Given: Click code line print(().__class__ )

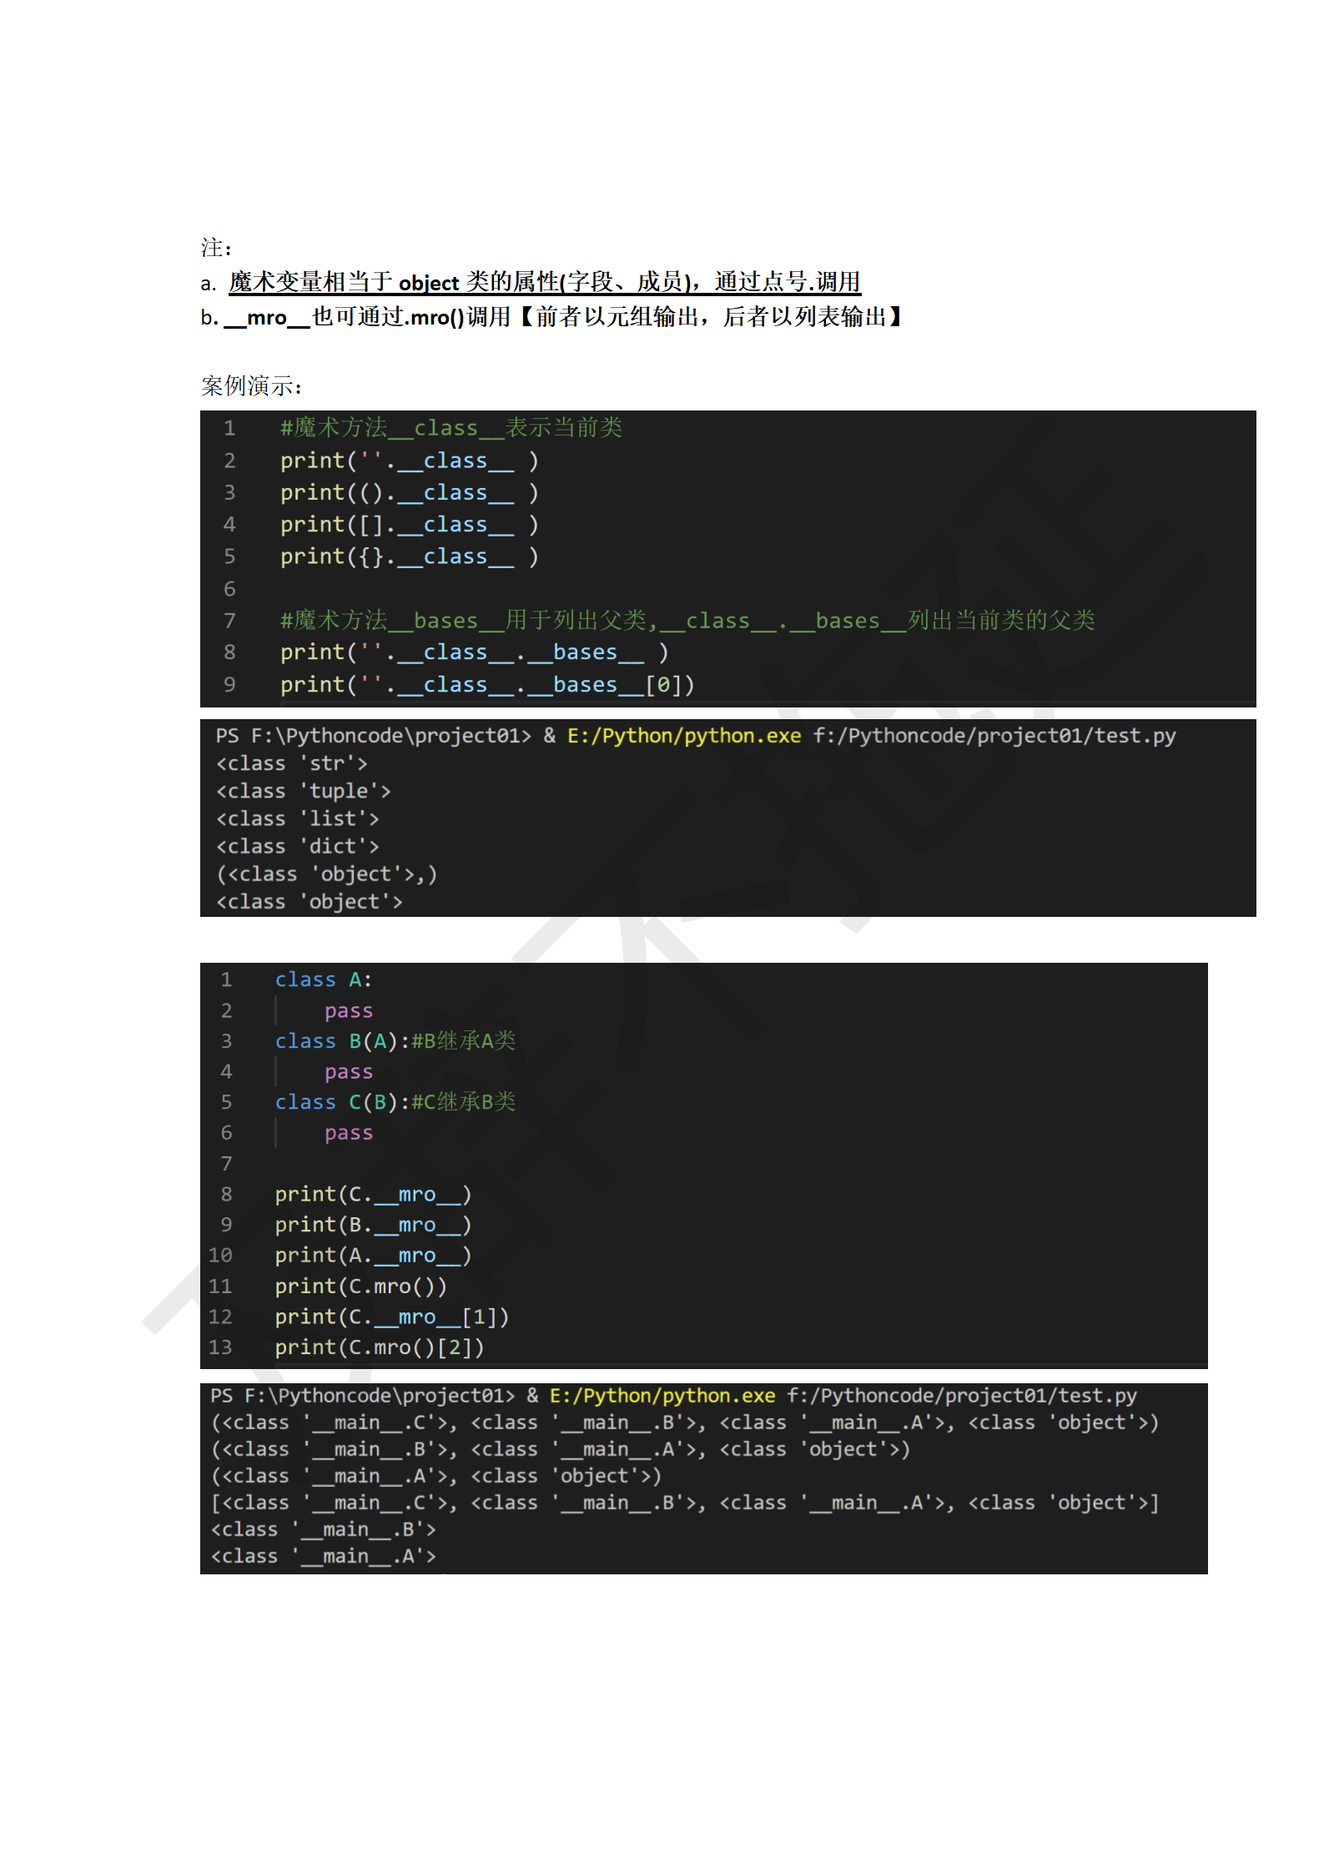Looking at the screenshot, I should (410, 492).
